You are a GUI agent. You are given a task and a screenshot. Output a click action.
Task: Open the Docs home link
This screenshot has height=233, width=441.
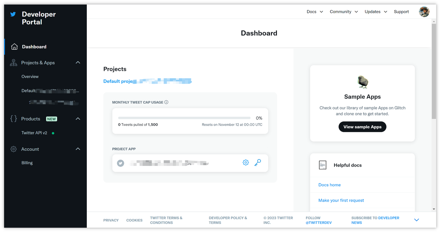329,185
